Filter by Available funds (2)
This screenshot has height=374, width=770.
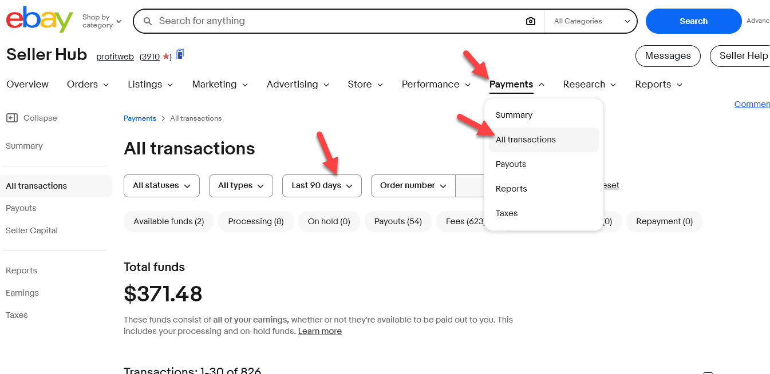168,221
